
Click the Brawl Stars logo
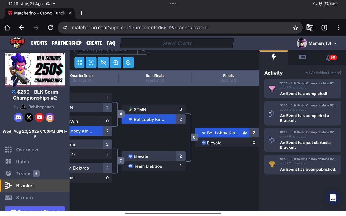coord(17,43)
